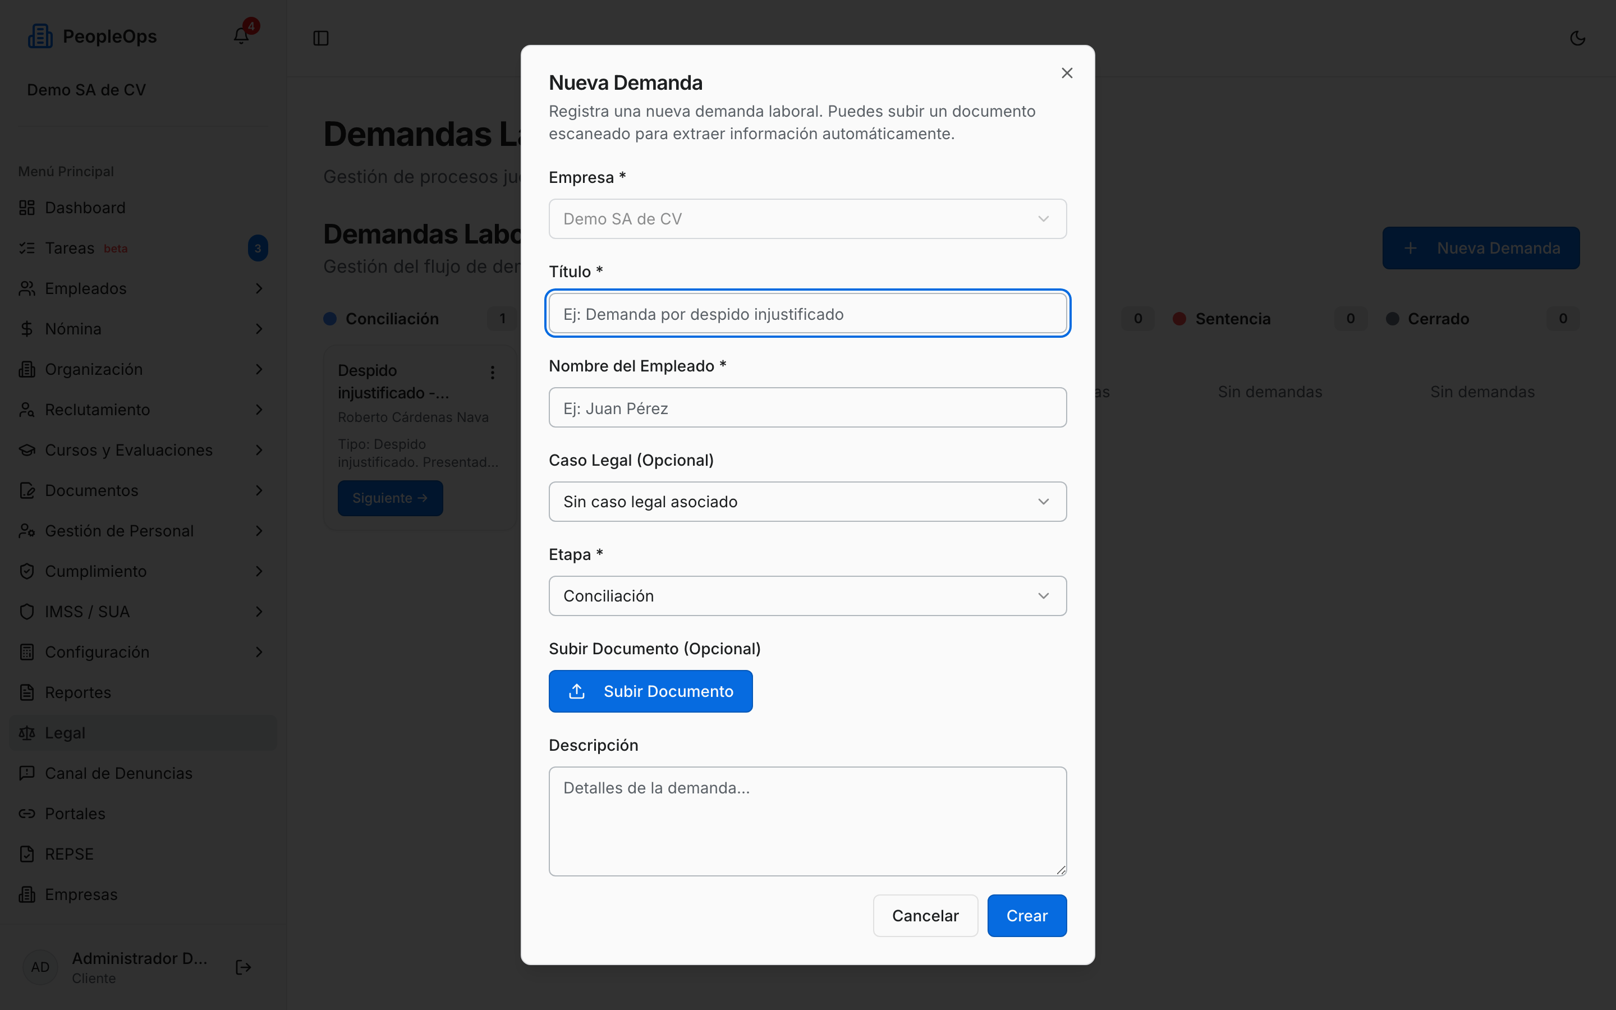This screenshot has width=1616, height=1010.
Task: Open Canal de Denuncias menu item
Action: click(x=143, y=774)
